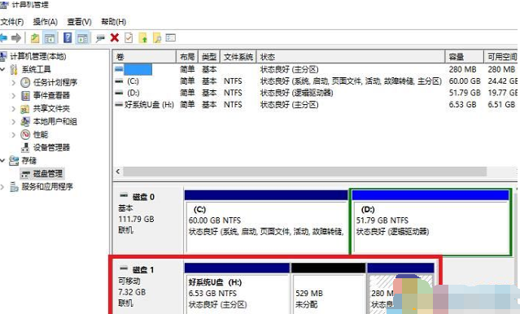Click the 任务计划程序 clock icon

[x=25, y=82]
